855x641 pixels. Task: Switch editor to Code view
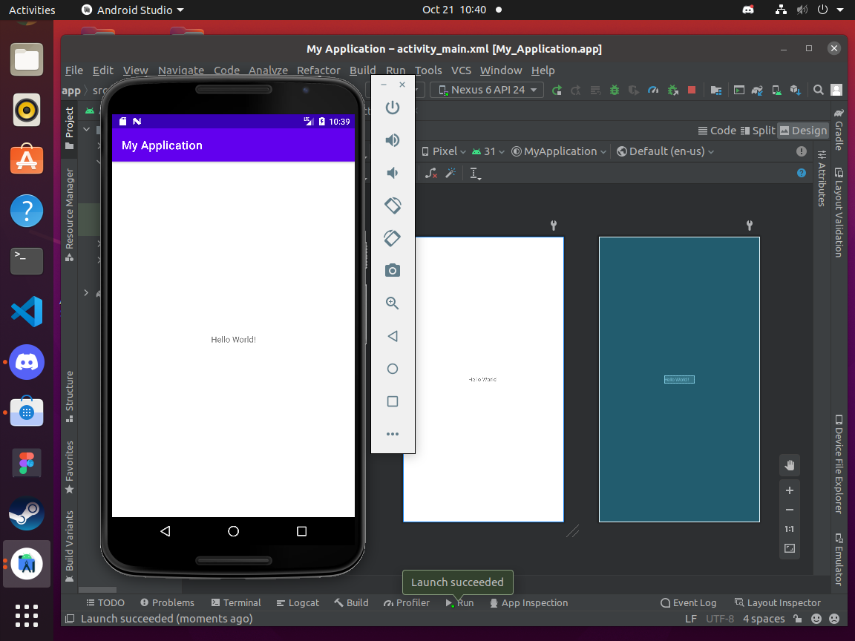[x=717, y=131]
